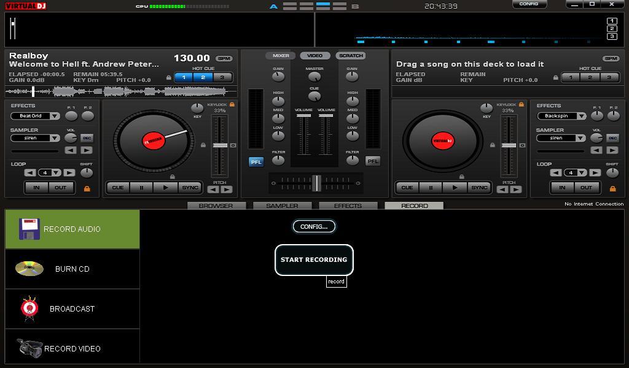The width and height of the screenshot is (629, 368).
Task: Choose the Broadcast antenna icon
Action: click(29, 309)
